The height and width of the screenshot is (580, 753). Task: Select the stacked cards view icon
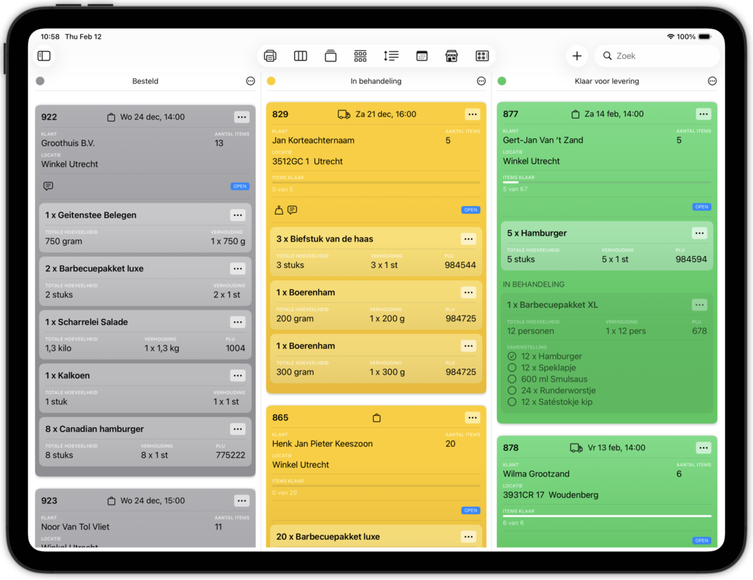click(331, 56)
